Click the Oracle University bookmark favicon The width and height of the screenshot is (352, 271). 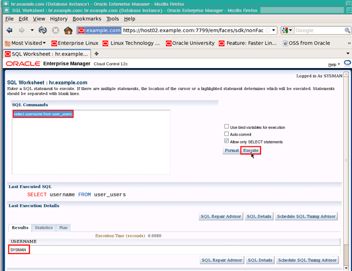[168, 43]
